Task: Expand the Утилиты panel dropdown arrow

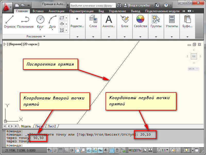Action: tap(172, 37)
